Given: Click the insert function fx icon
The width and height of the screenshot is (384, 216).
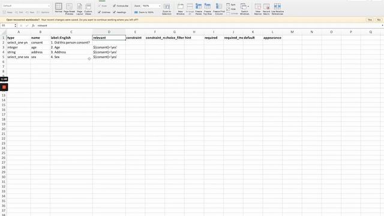Looking at the screenshot, I should pos(33,25).
